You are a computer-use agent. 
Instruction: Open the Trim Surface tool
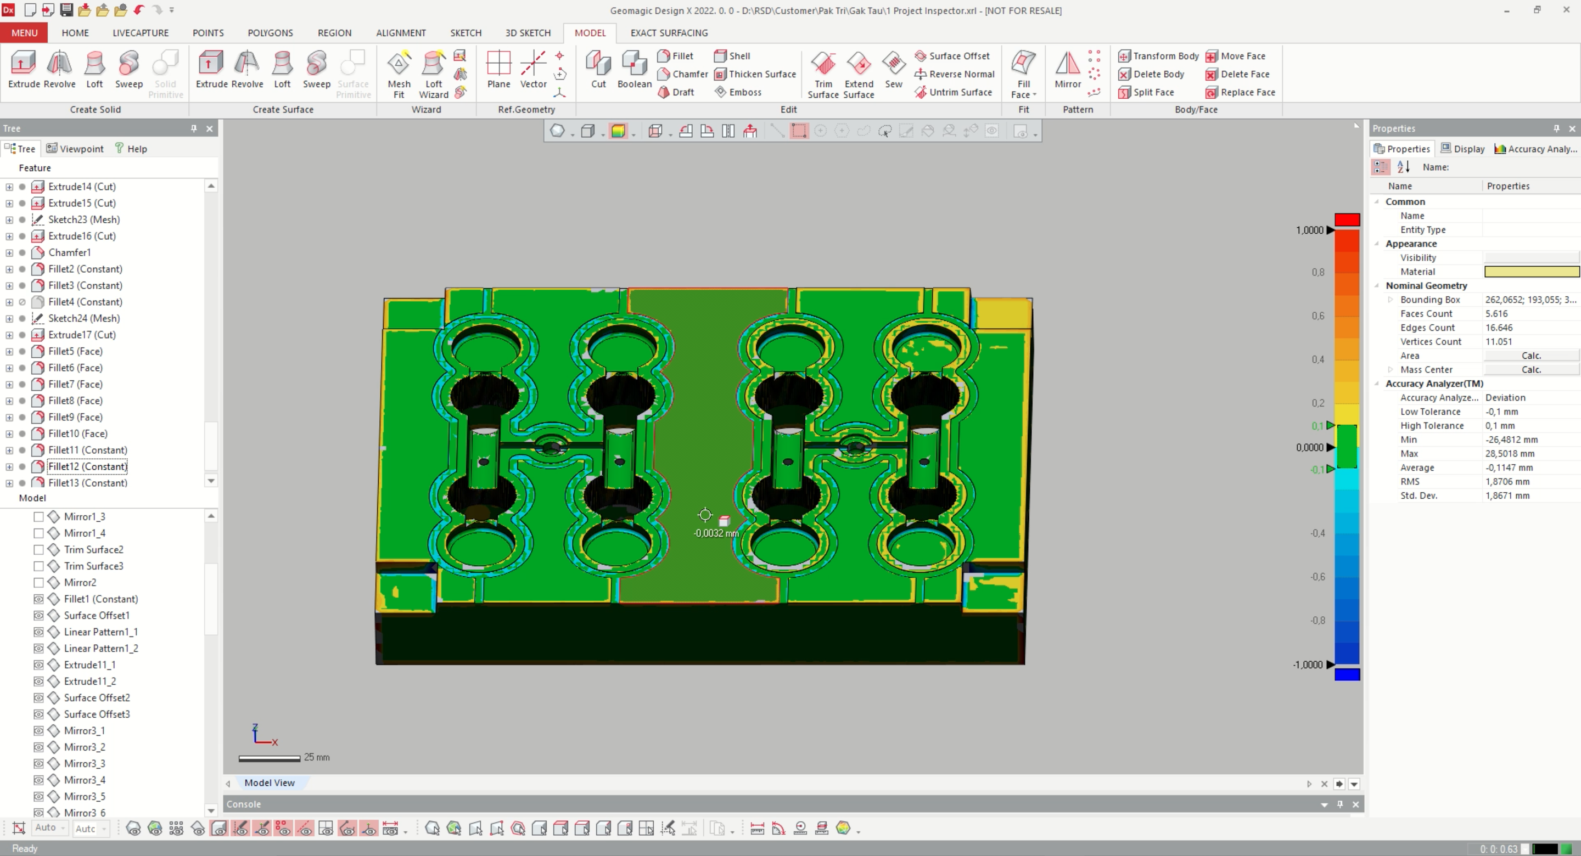point(823,74)
